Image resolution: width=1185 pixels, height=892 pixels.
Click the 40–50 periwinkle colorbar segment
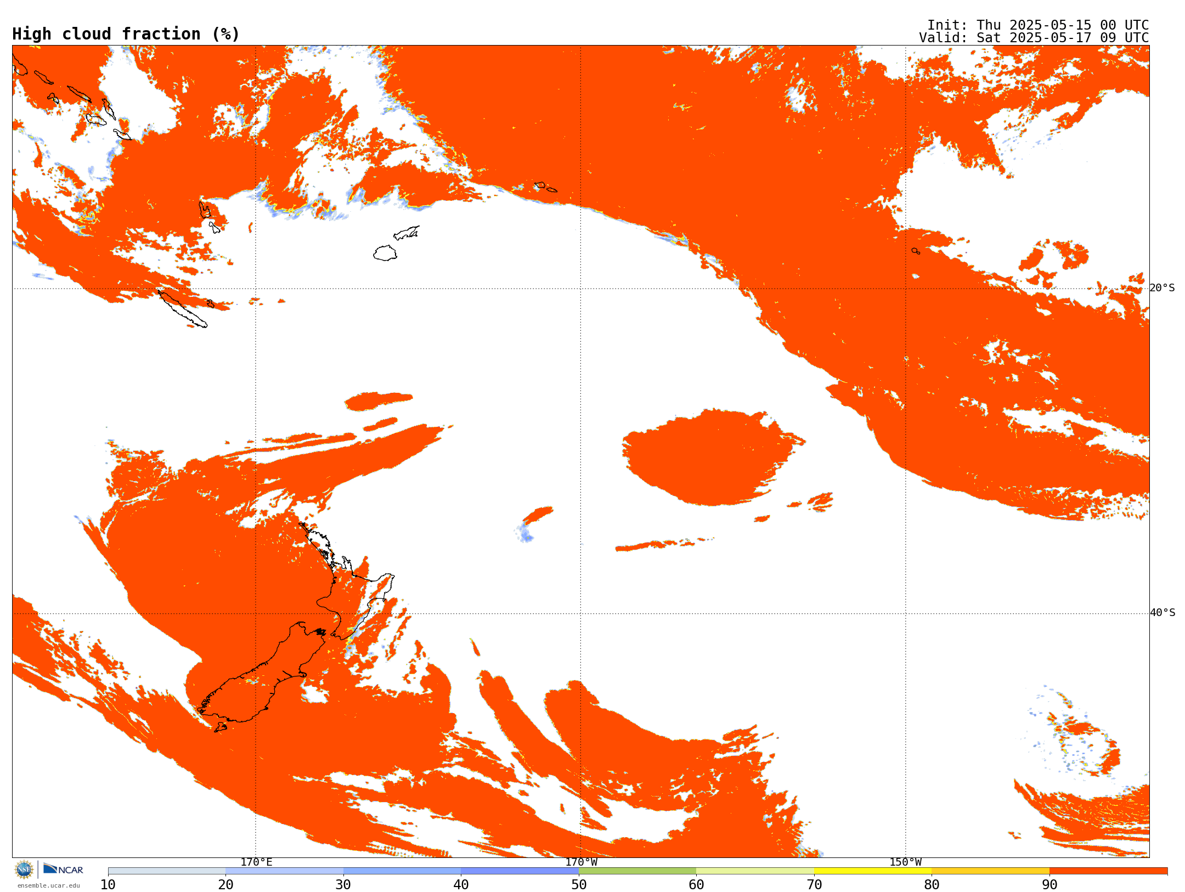pos(520,871)
